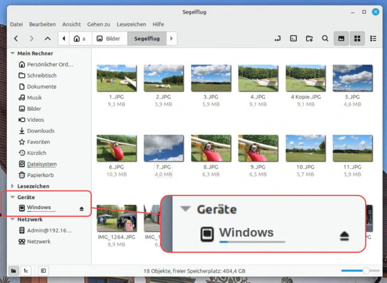Viewport: 387px width, 283px height.
Task: Open Downloads in the sidebar
Action: coord(40,131)
